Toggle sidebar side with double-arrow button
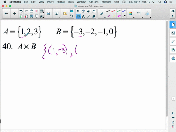176x132 pixels. pyautogui.click(x=173, y=99)
